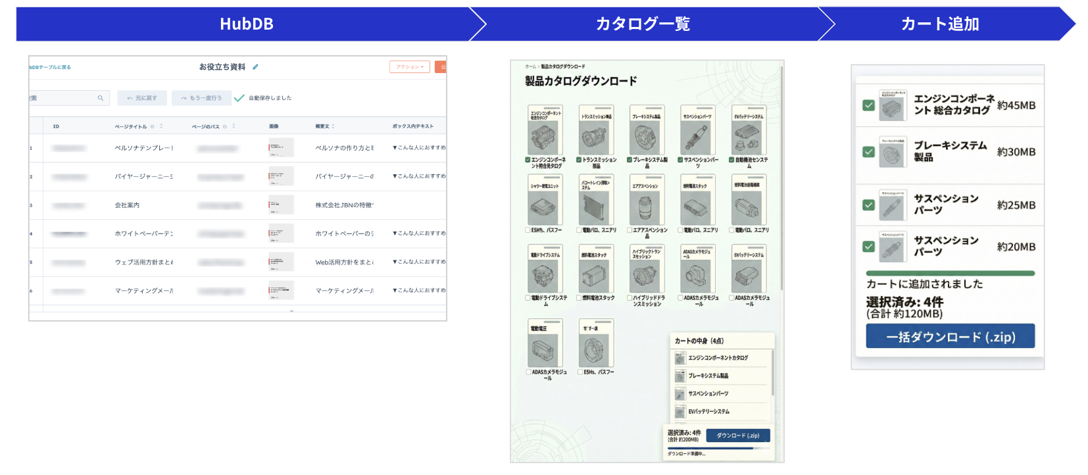Open the image thumbnail in the 会社案内 row

[281, 205]
